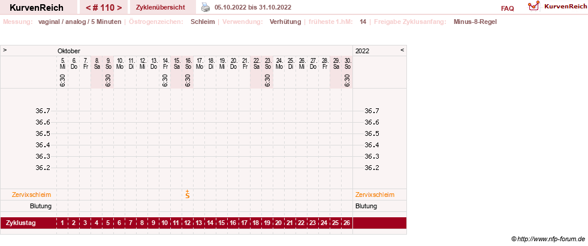Screen dimensions: 588x246
Task: Click the printer icon
Action: 206,7
